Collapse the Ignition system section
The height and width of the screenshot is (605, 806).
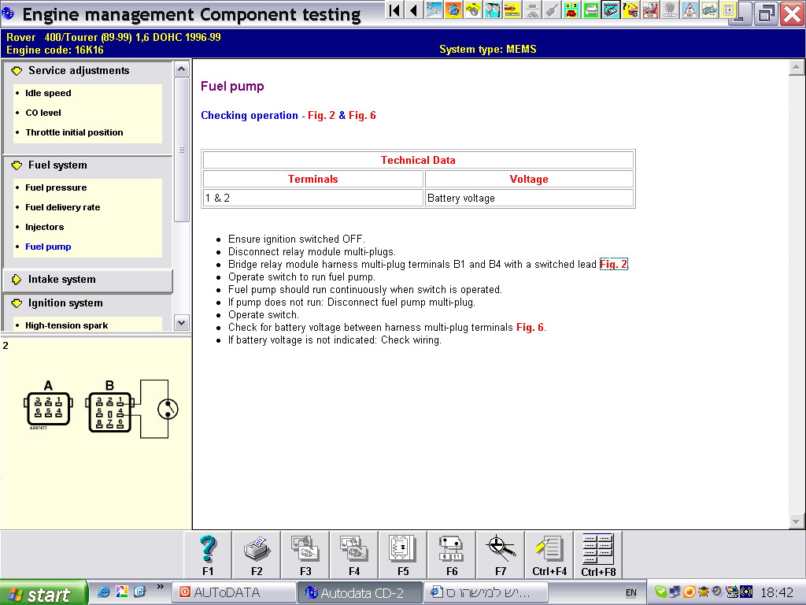point(17,303)
